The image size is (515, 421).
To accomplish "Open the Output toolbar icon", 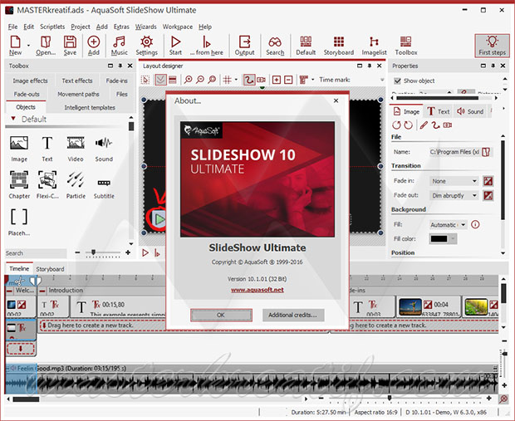I will [x=245, y=42].
